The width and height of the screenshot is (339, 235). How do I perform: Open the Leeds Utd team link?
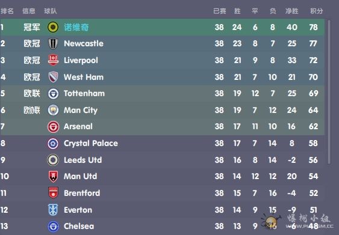pos(83,160)
